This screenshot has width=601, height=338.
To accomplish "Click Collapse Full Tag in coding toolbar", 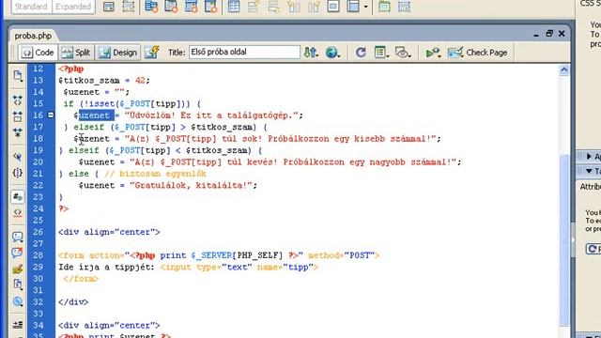I will pos(18,100).
